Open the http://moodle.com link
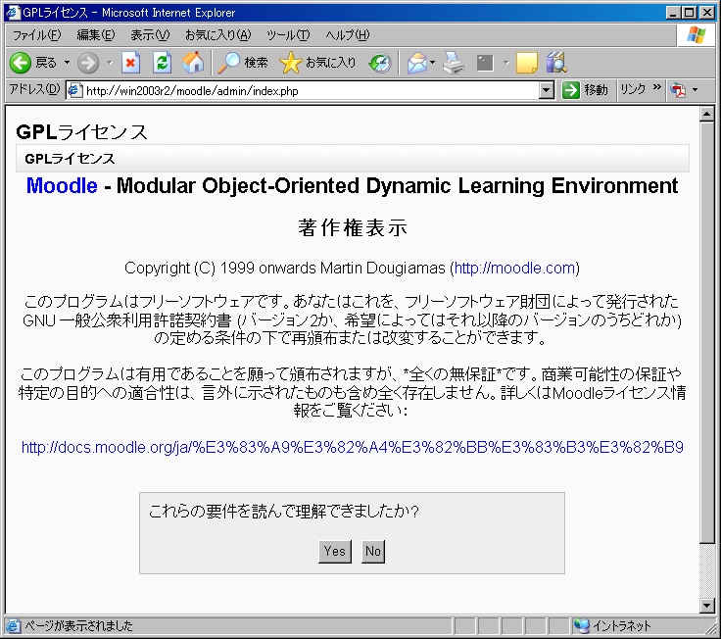 [x=514, y=268]
